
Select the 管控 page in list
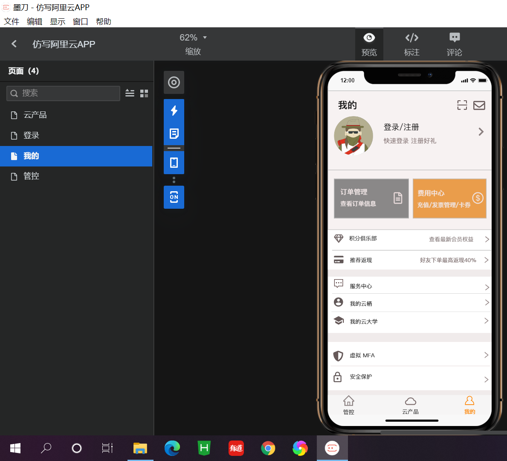[76, 176]
